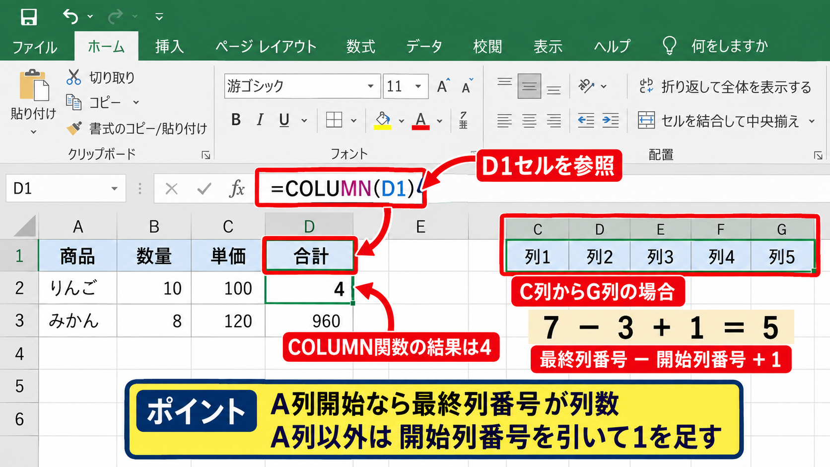The image size is (830, 467).
Task: Click the Paste (貼り付け) clipboard icon
Action: pos(34,85)
